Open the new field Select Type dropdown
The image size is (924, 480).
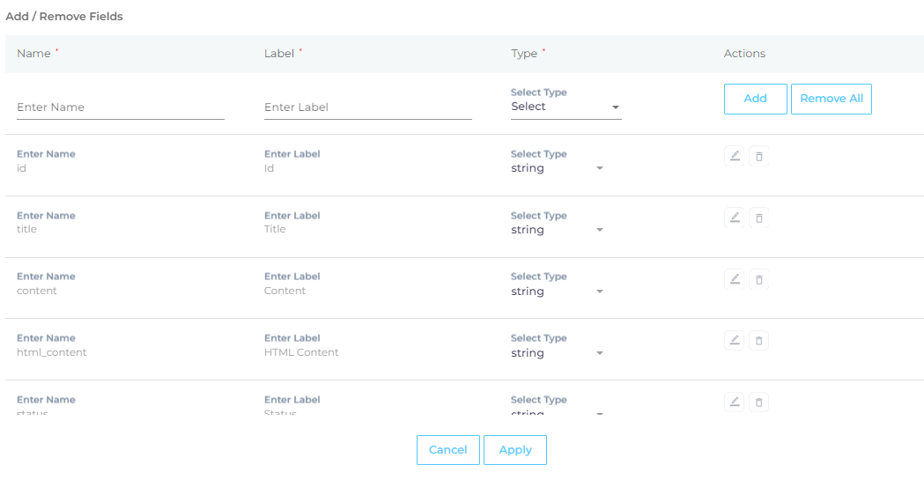565,107
